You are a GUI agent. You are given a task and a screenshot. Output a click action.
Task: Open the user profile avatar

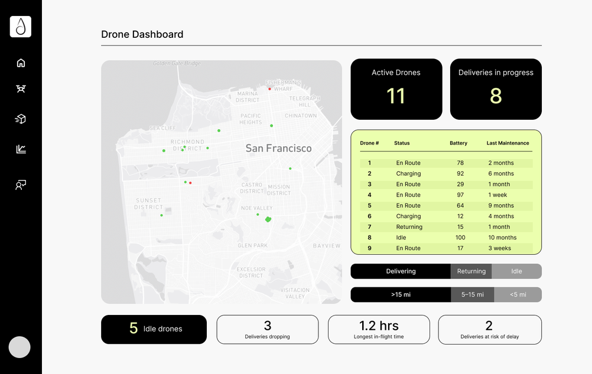pyautogui.click(x=19, y=347)
